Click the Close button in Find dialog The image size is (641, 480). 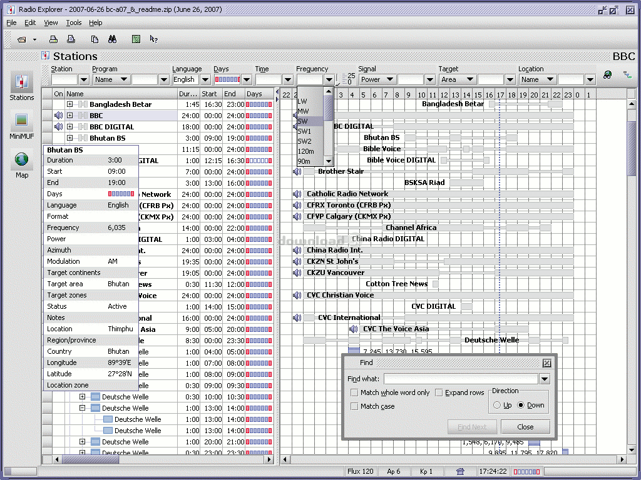click(x=525, y=427)
